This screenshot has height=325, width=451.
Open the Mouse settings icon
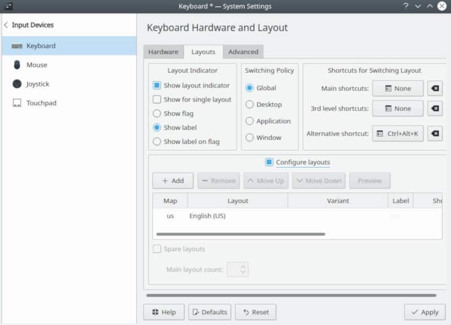17,65
